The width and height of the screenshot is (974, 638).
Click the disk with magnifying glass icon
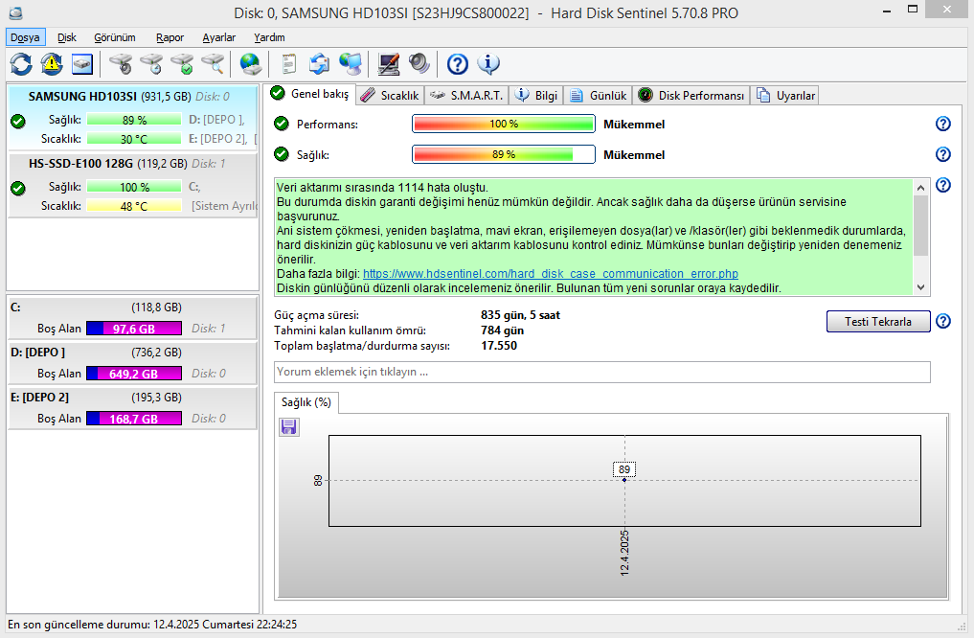click(213, 64)
